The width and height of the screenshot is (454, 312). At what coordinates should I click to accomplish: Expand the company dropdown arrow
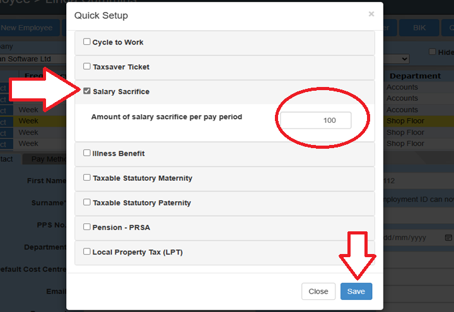404,59
